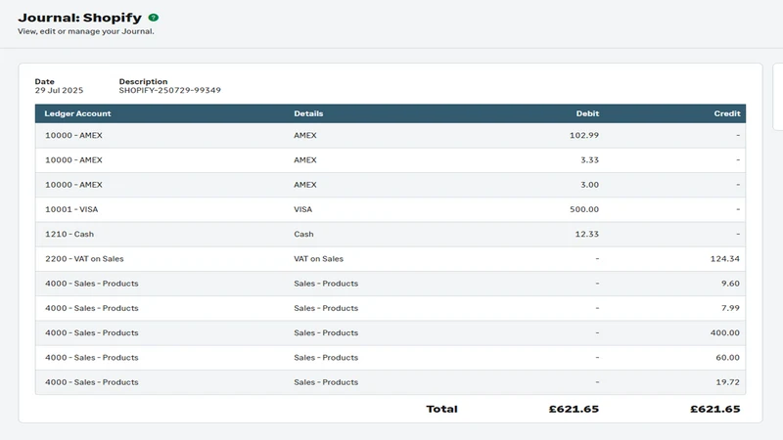Click the credit amount 9.60
783x440 pixels.
tap(730, 284)
